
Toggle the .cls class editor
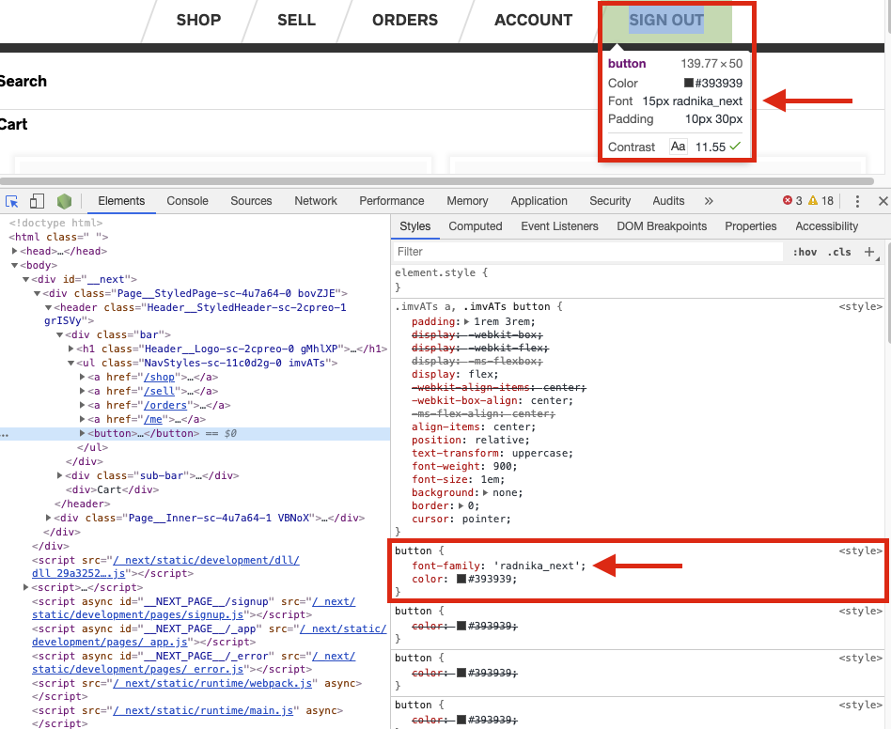[x=839, y=252]
